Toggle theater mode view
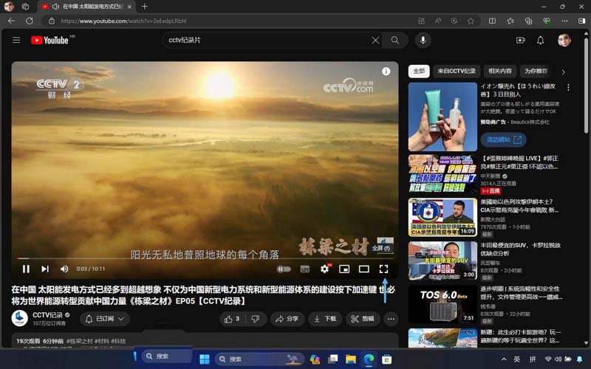The height and width of the screenshot is (369, 591). (363, 269)
